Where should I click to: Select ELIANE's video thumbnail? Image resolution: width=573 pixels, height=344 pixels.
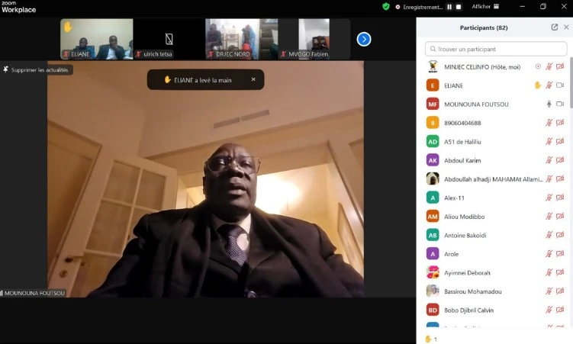97,39
